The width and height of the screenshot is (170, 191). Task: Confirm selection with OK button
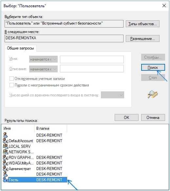click(126, 117)
